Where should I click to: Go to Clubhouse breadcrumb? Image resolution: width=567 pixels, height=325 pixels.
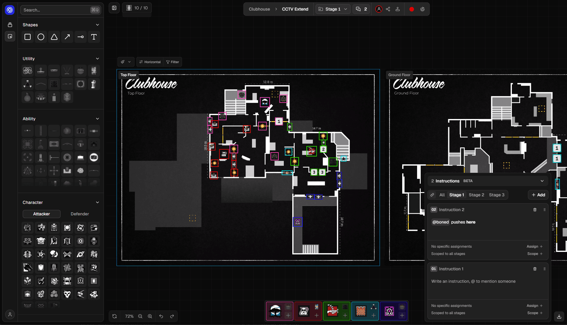tap(259, 9)
